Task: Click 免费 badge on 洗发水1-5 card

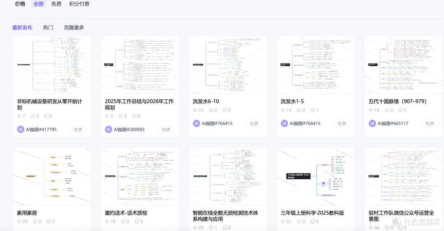Action: 342,124
